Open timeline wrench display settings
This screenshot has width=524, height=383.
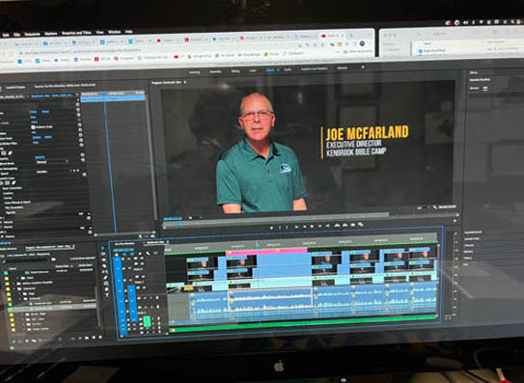(x=148, y=254)
